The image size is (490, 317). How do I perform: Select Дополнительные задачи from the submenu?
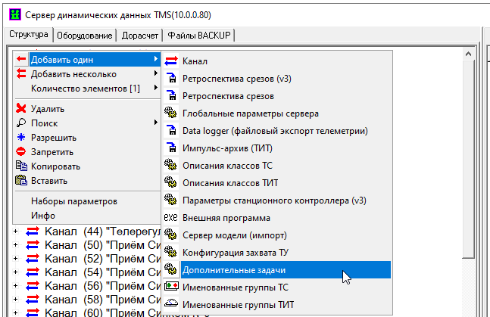234,270
